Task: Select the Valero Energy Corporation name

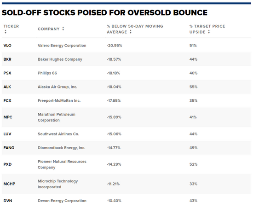Action: tap(62, 46)
